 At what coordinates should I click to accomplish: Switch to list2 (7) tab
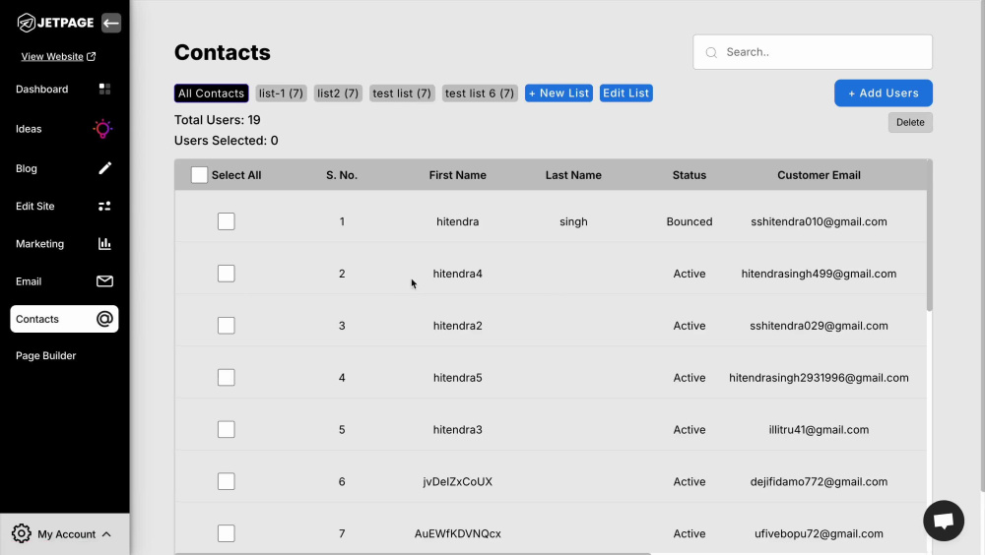click(338, 93)
